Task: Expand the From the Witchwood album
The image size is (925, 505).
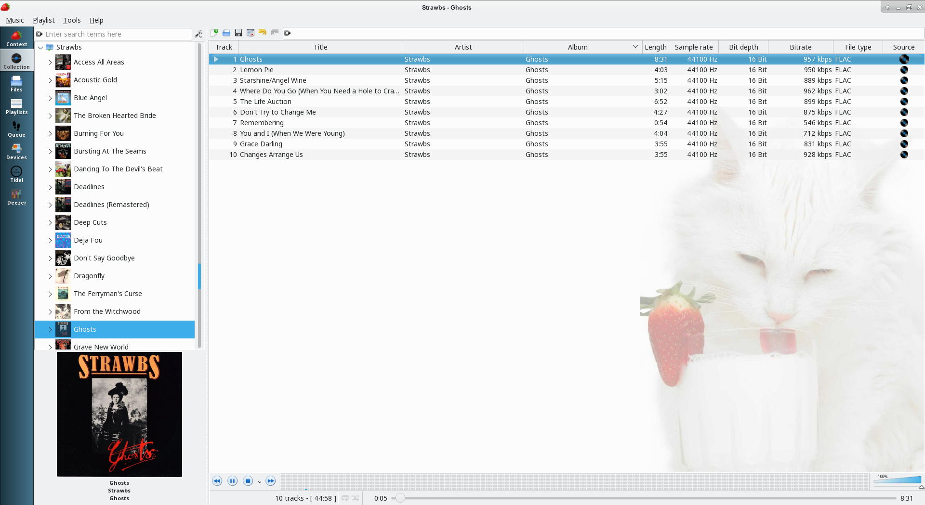Action: click(x=50, y=312)
